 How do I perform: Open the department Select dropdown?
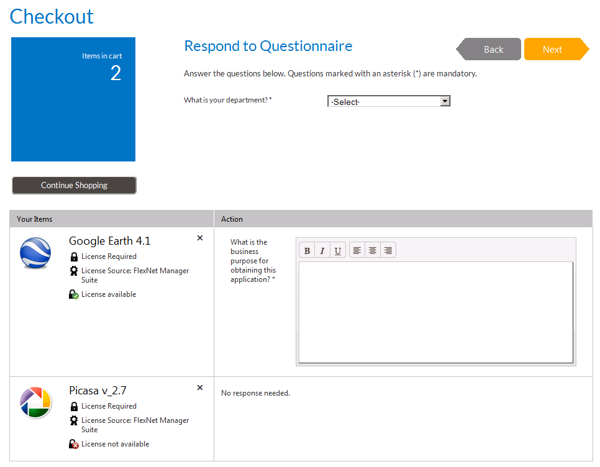pos(388,102)
